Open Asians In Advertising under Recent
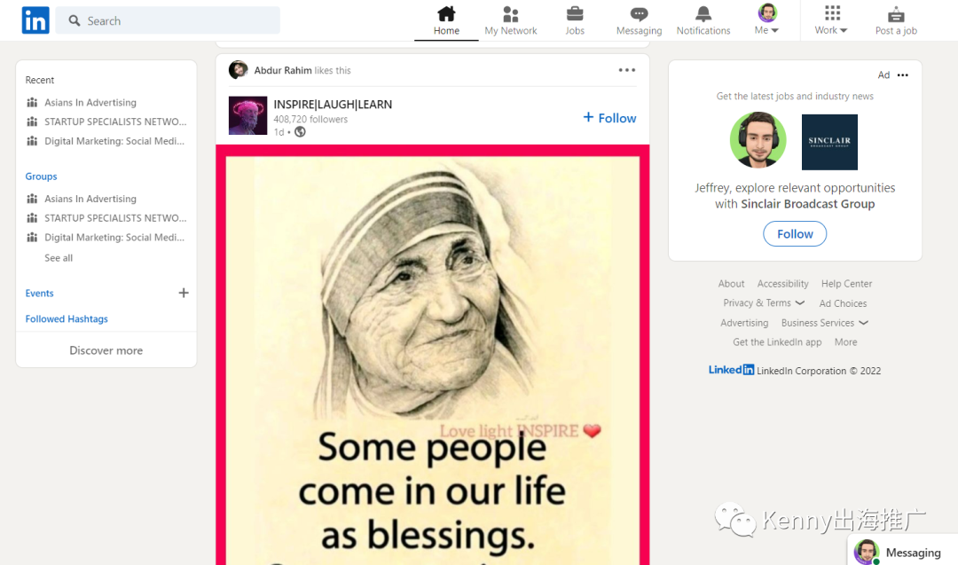Image resolution: width=958 pixels, height=565 pixels. tap(90, 103)
